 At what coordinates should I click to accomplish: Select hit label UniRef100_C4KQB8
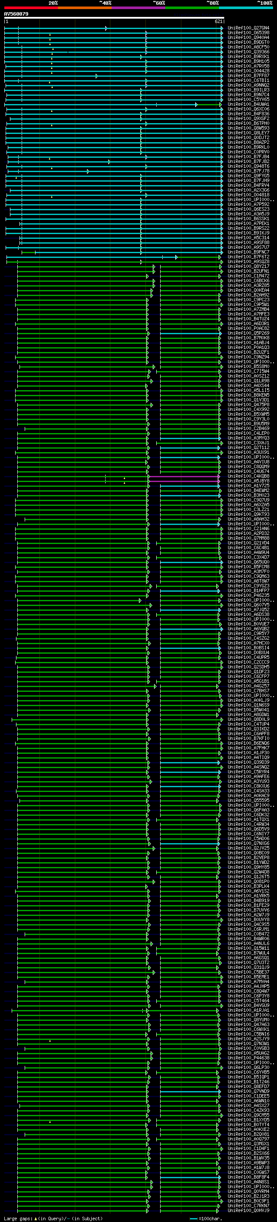point(248,476)
